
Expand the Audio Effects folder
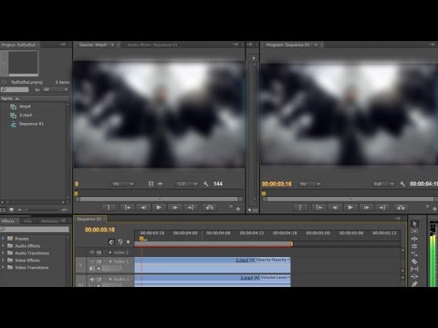pos(3,246)
